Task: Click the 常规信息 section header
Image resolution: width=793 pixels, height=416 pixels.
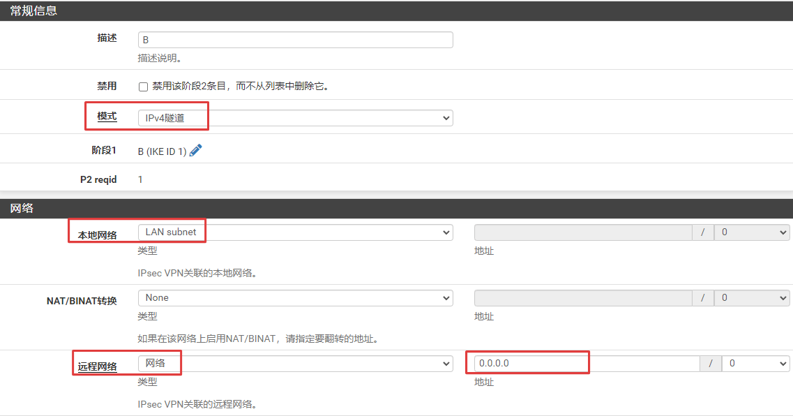Action: click(33, 10)
